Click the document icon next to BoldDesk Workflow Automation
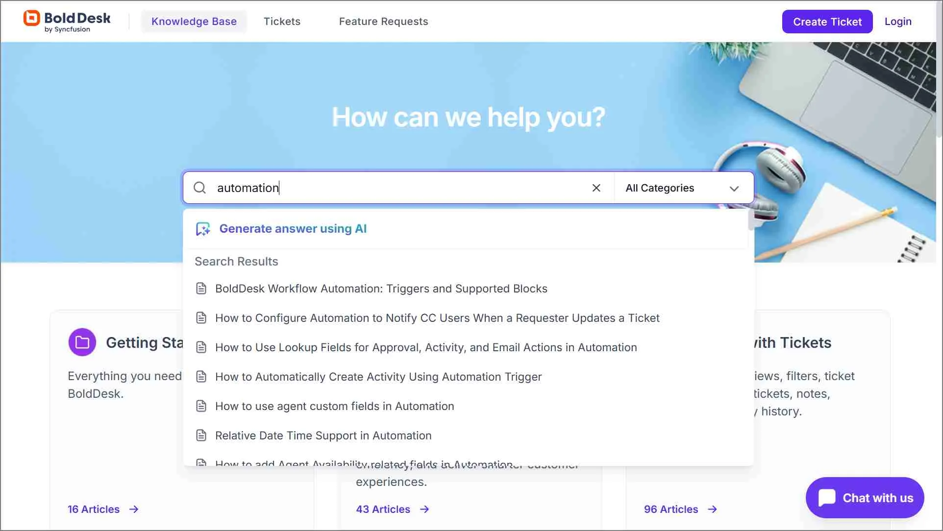The height and width of the screenshot is (531, 943). click(x=201, y=288)
